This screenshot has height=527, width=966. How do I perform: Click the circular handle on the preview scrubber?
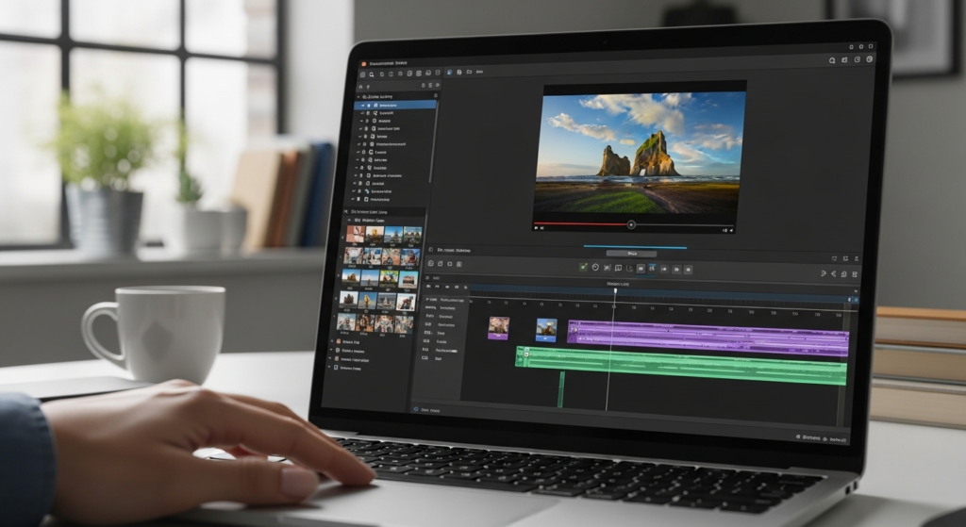click(631, 225)
